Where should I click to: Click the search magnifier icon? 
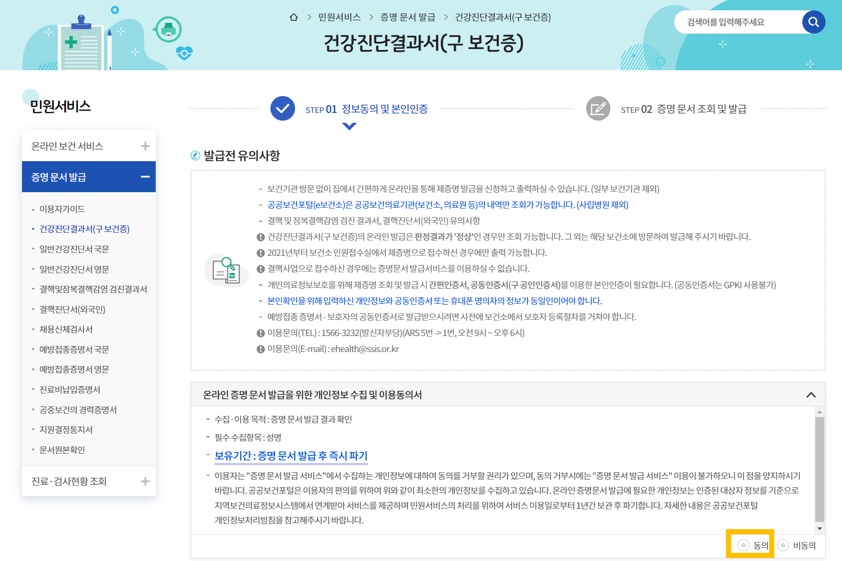click(x=814, y=22)
